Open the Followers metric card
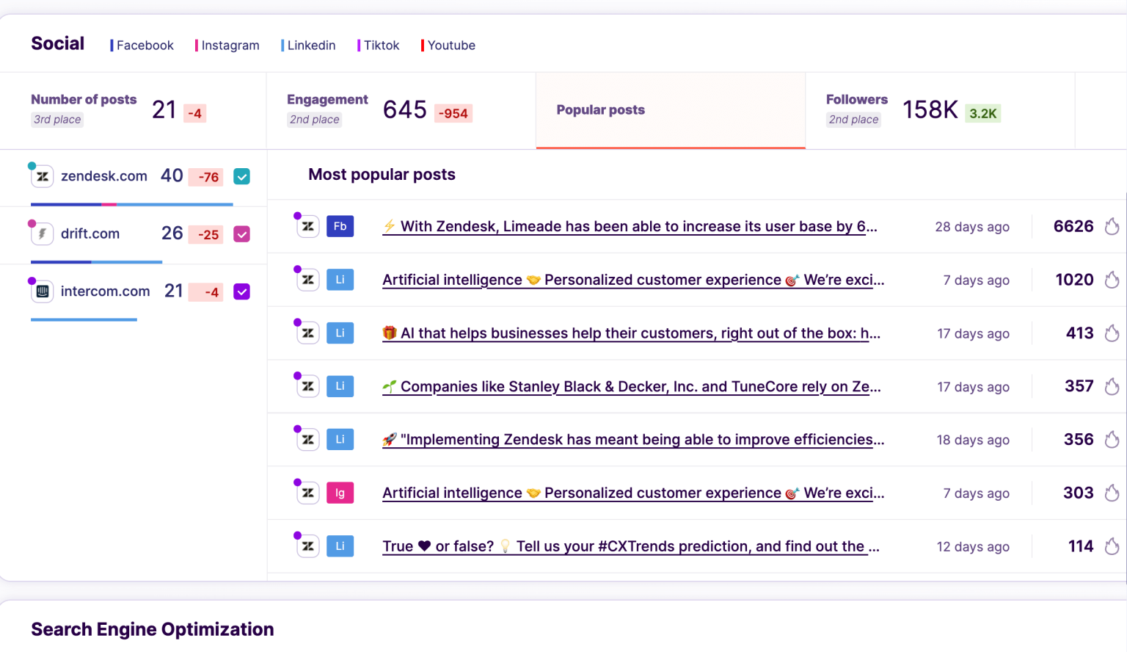Image resolution: width=1127 pixels, height=652 pixels. coord(939,109)
